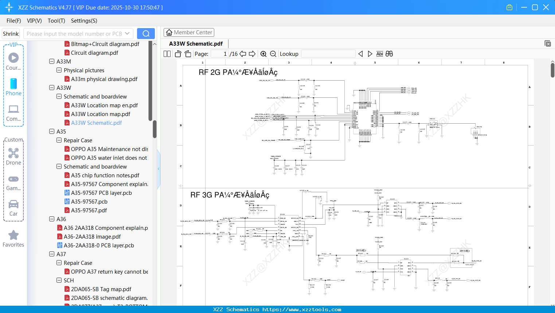Open advanced search with the binoculars icon
This screenshot has height=313, width=555.
389,54
